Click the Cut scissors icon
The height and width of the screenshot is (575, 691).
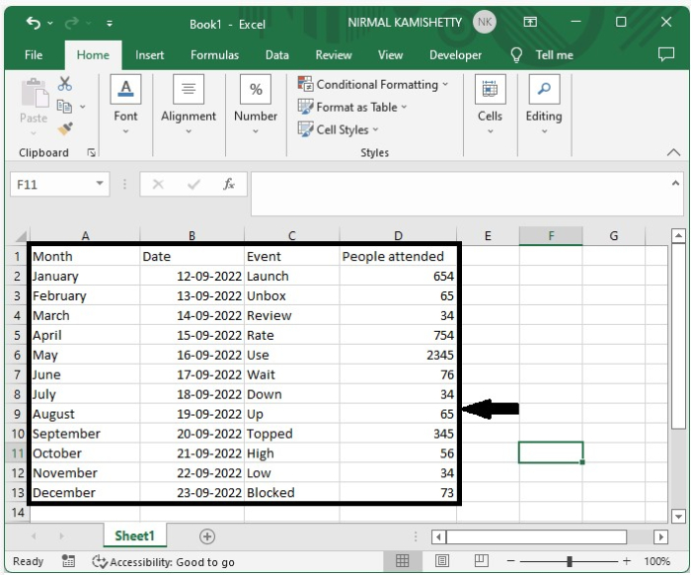click(x=65, y=83)
